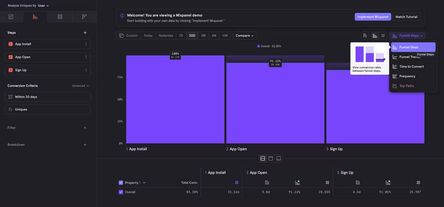Image resolution: width=444 pixels, height=207 pixels.
Task: Click the sort order icon above chart
Action: [365, 36]
